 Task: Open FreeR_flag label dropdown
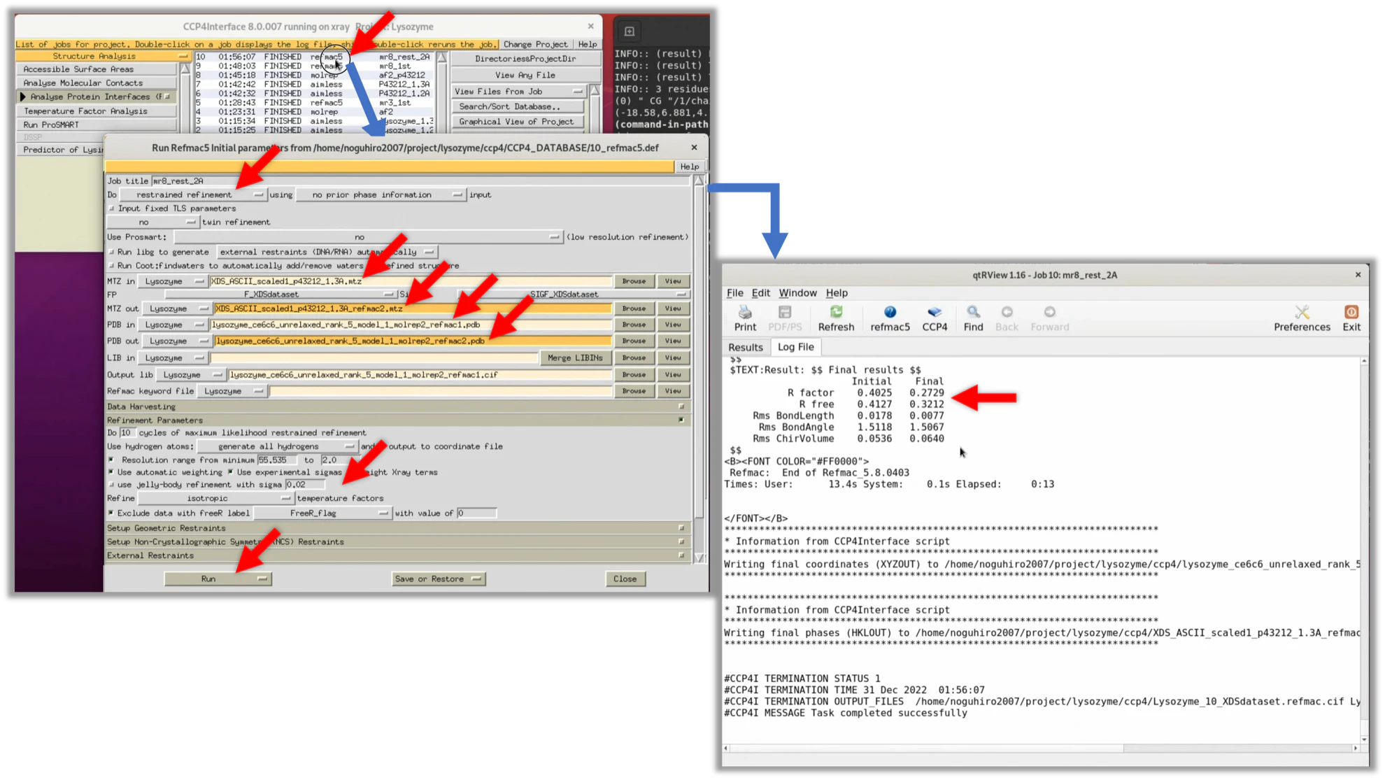click(x=322, y=513)
